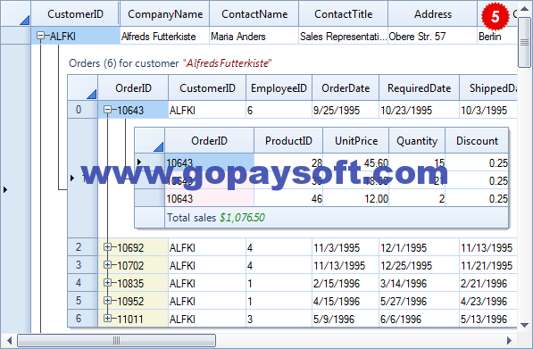The image size is (533, 349).
Task: Select the ShippedDate cell '2/21/1996'
Action: pos(488,283)
